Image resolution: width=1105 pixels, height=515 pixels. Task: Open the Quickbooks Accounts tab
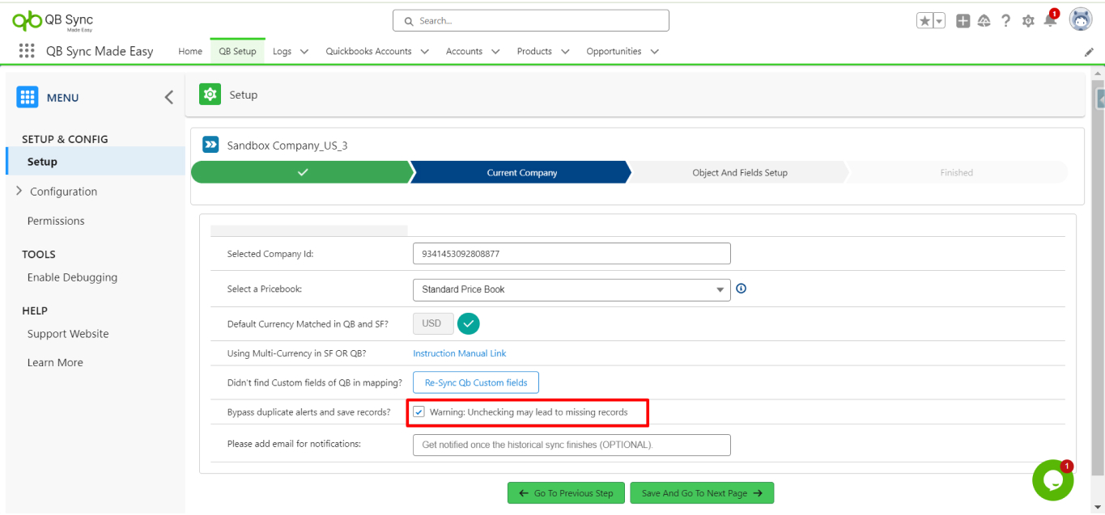368,52
